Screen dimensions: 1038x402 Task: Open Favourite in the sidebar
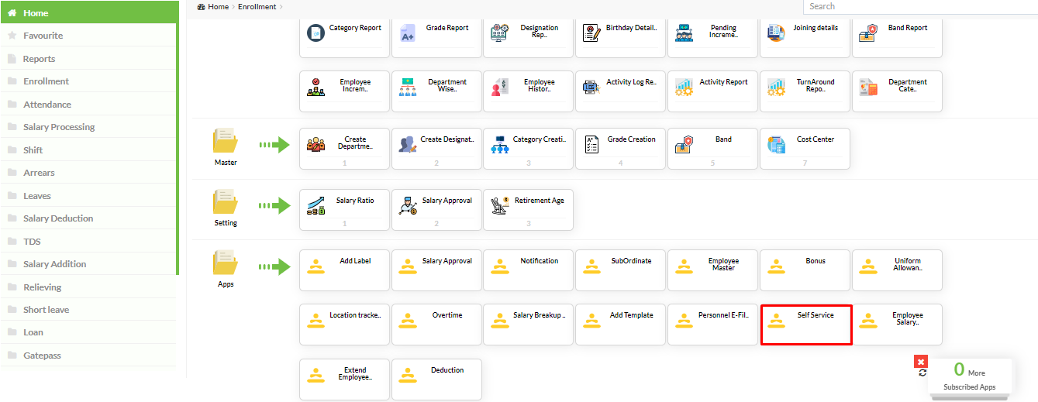(x=88, y=36)
